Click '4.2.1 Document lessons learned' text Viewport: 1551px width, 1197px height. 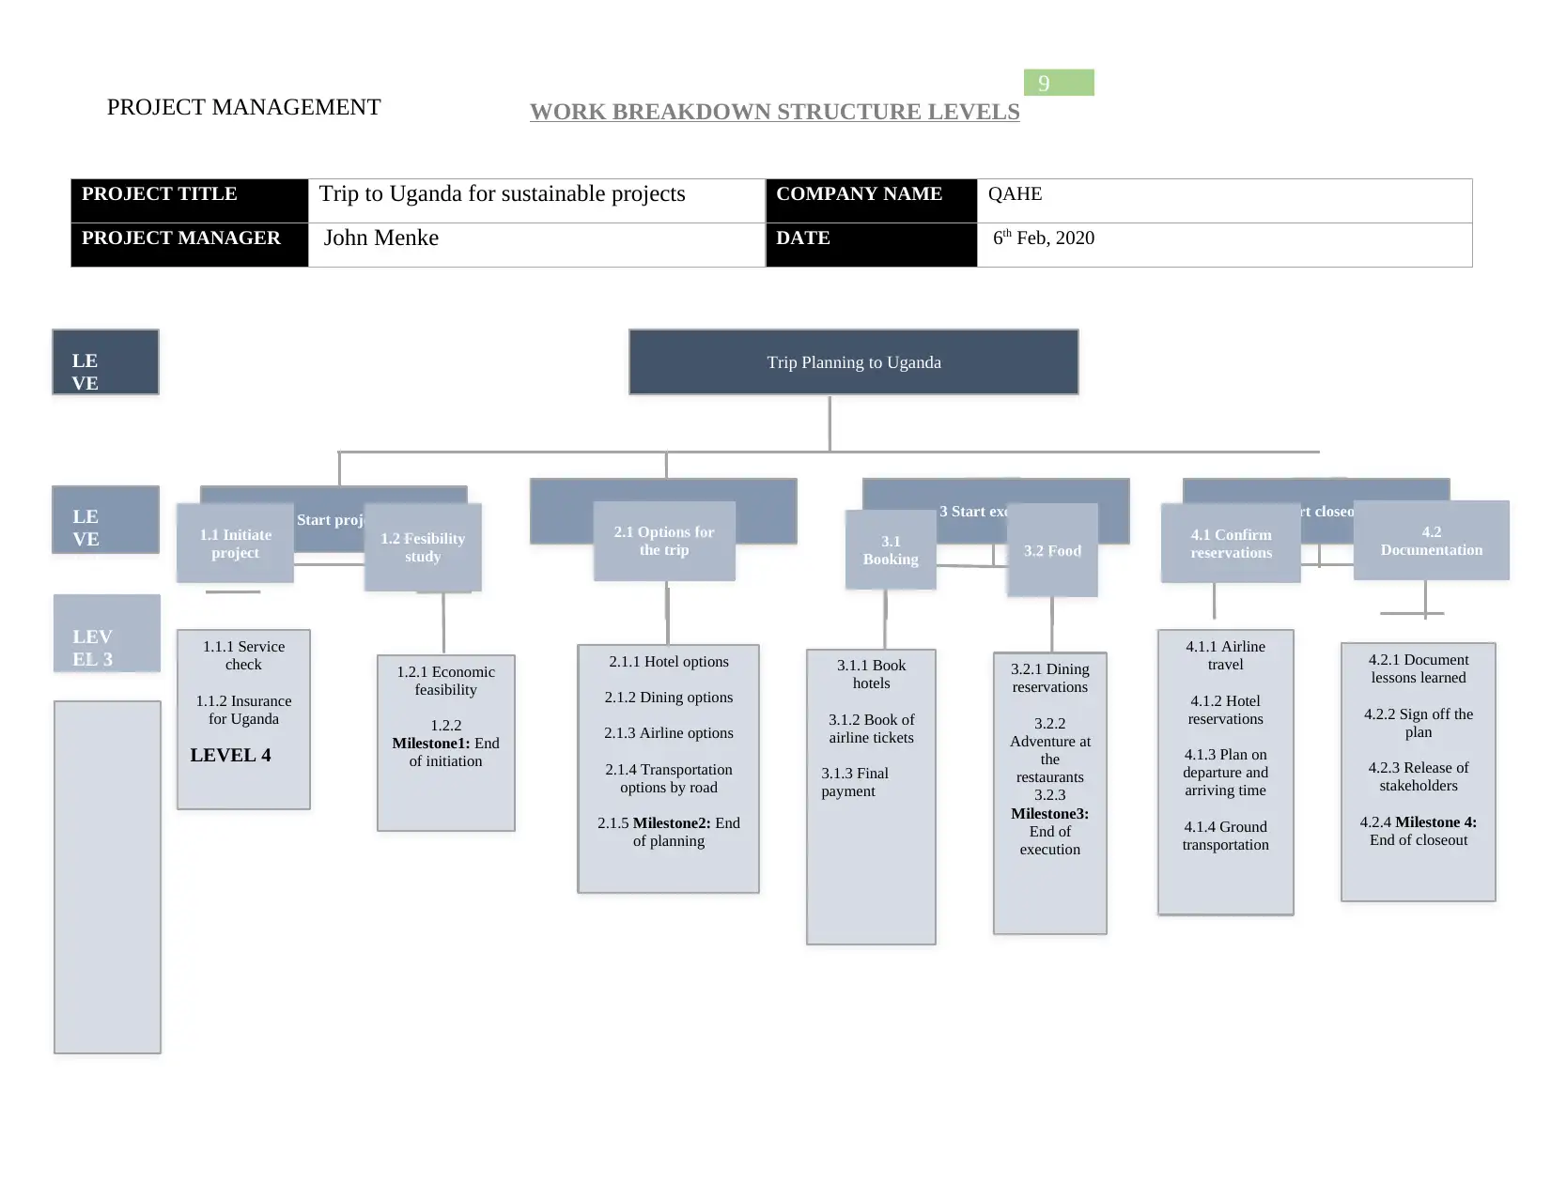tap(1419, 668)
